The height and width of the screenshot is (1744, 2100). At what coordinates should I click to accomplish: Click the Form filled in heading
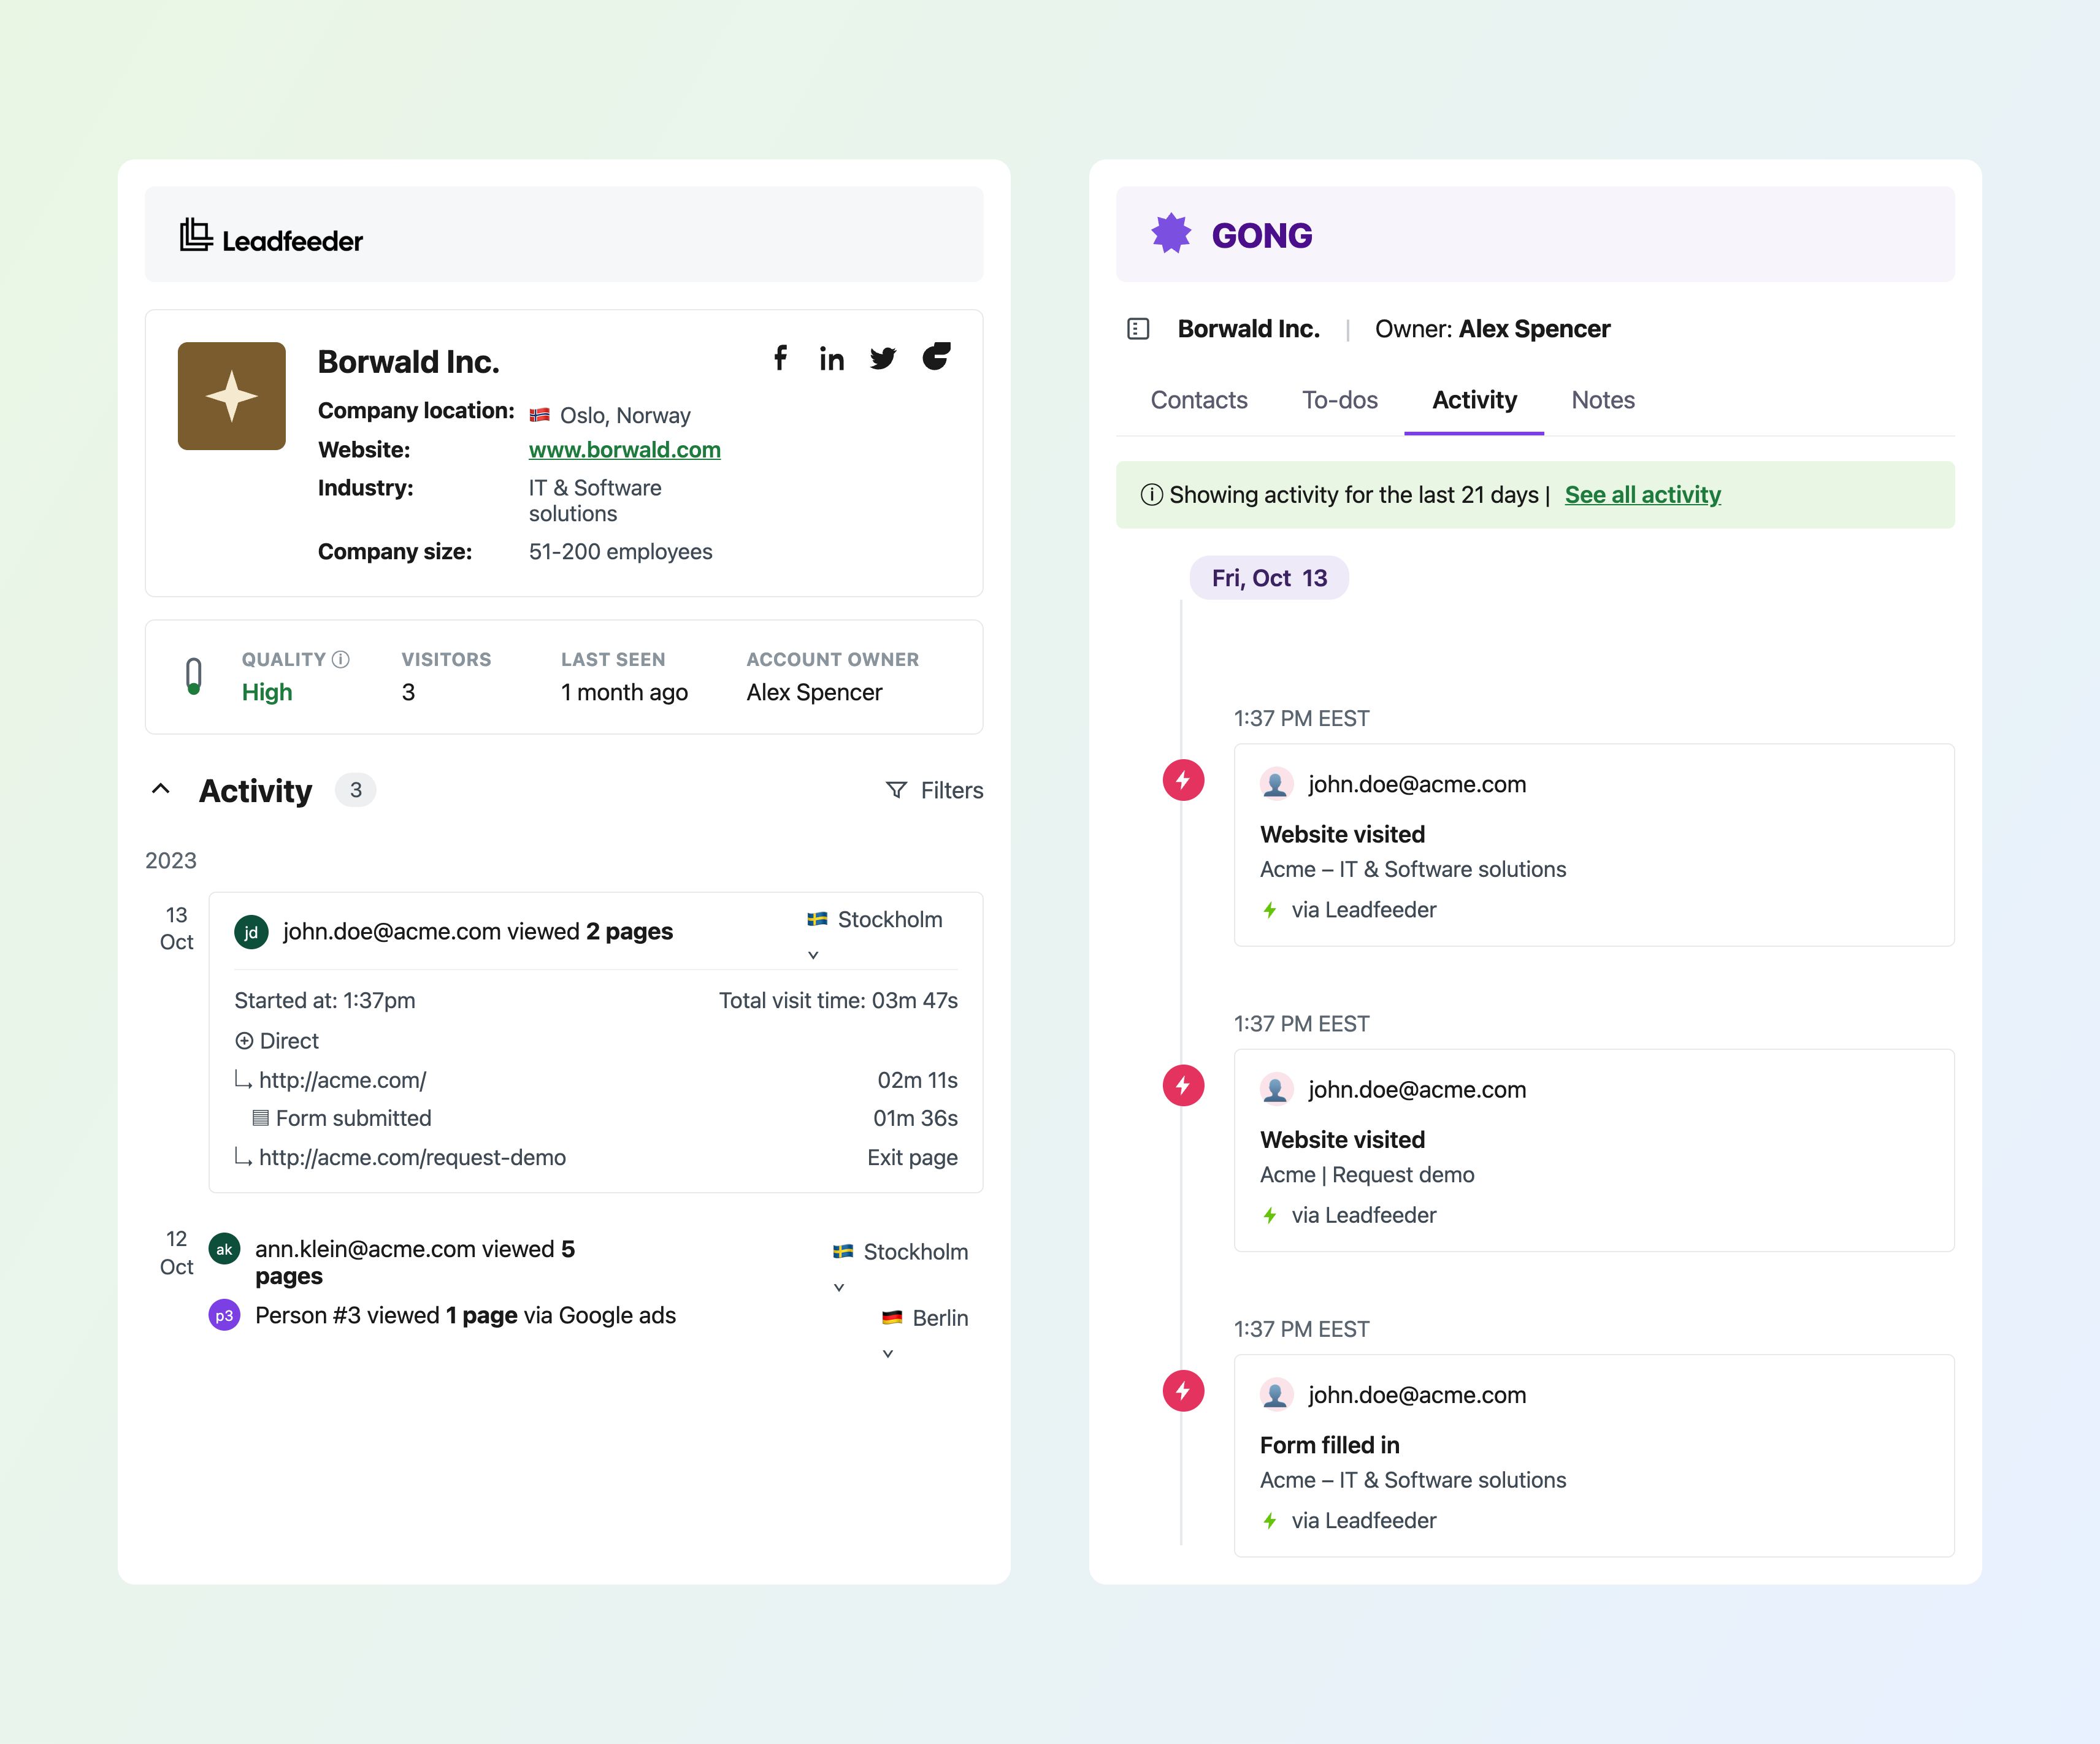pyautogui.click(x=1330, y=1445)
